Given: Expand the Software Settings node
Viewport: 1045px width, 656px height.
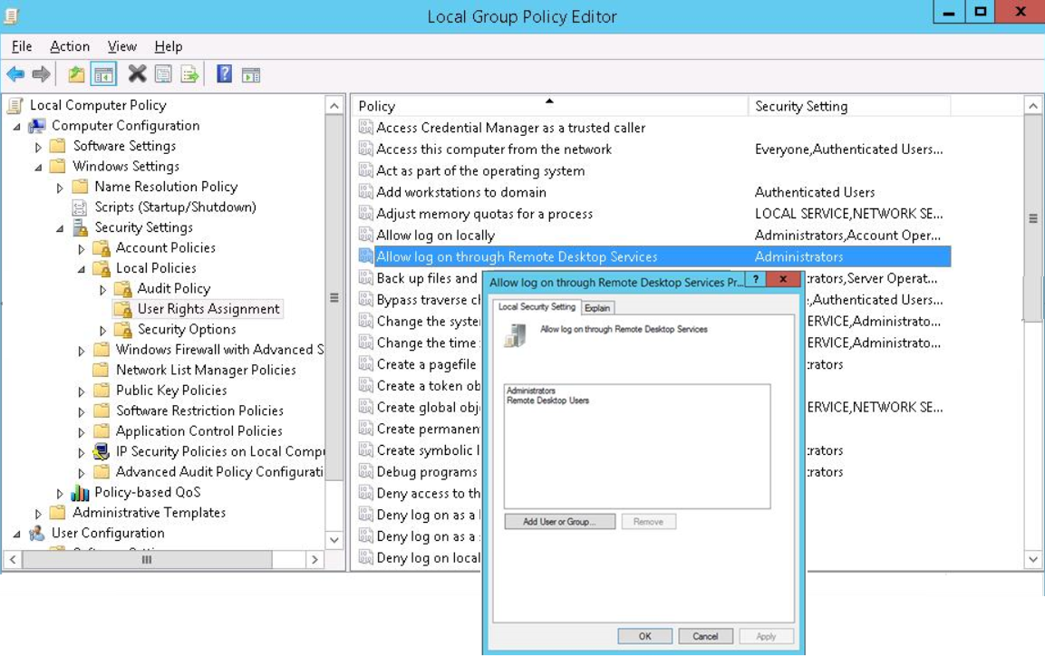Looking at the screenshot, I should [x=38, y=147].
